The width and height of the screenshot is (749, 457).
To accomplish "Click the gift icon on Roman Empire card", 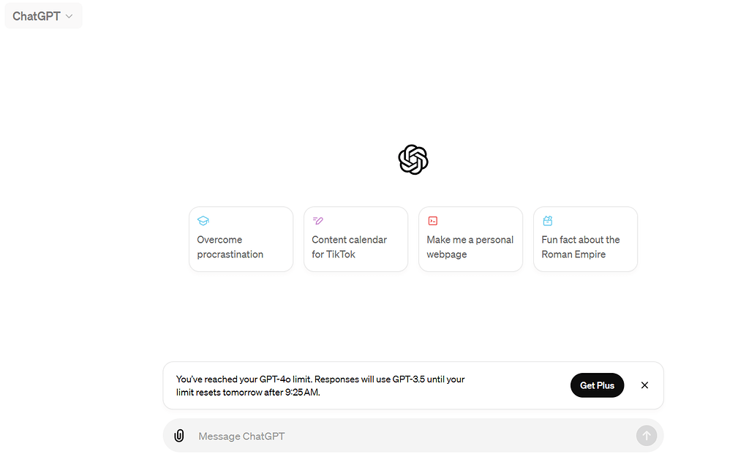I will click(x=548, y=220).
